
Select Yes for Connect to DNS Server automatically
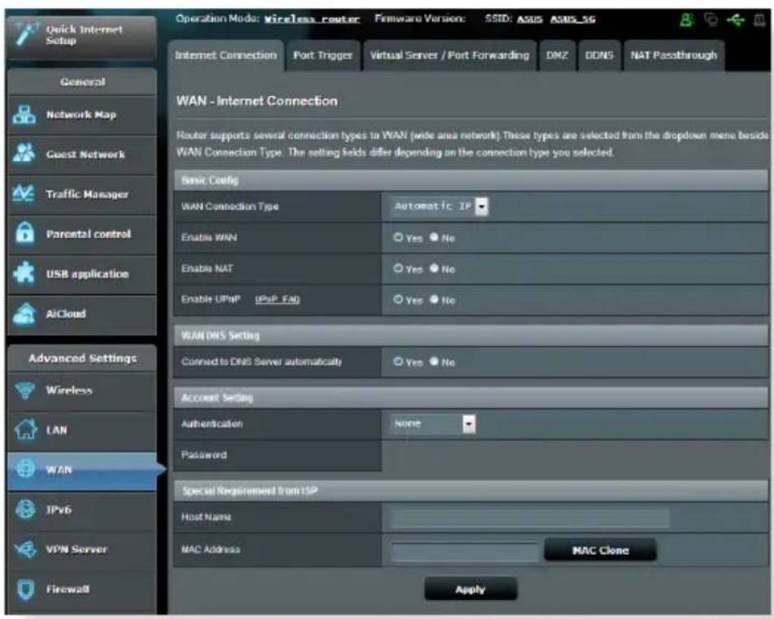(398, 361)
